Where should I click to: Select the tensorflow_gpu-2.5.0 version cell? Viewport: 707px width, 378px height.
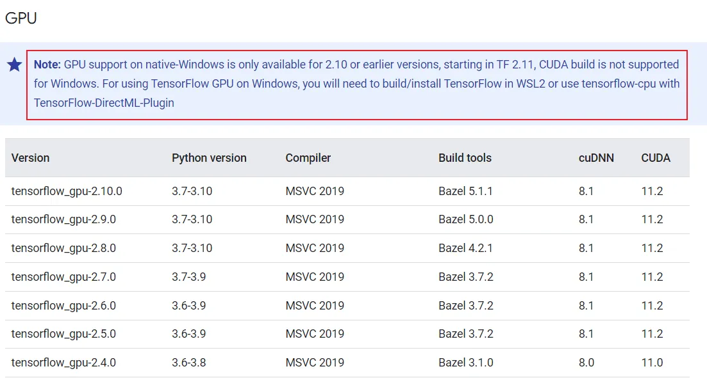point(63,334)
